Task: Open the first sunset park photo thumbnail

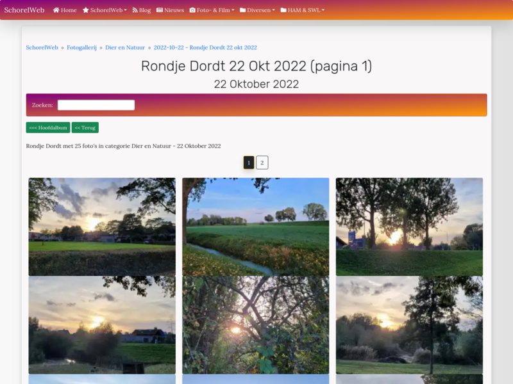Action: click(x=102, y=227)
